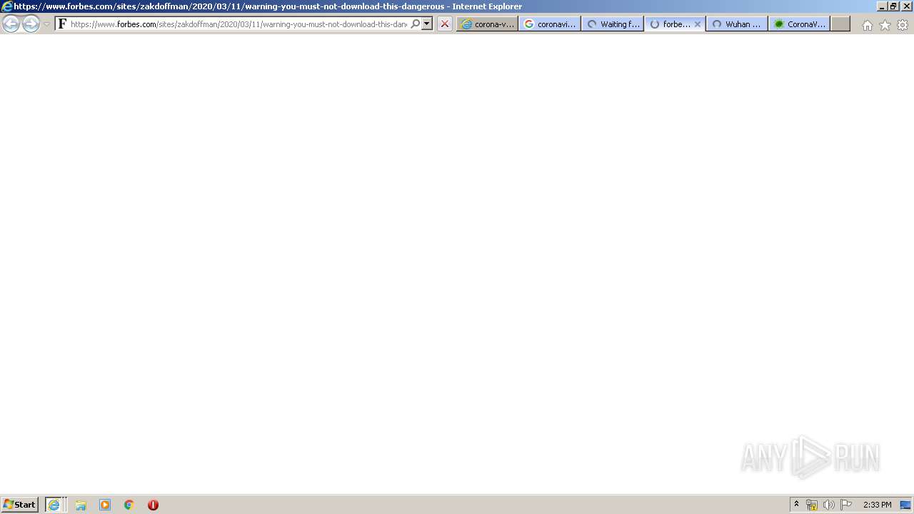
Task: Close the forbe... tab
Action: [x=698, y=24]
